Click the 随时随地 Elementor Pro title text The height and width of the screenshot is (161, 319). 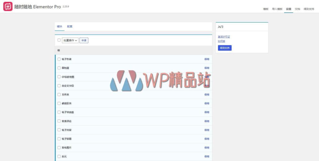(x=37, y=7)
